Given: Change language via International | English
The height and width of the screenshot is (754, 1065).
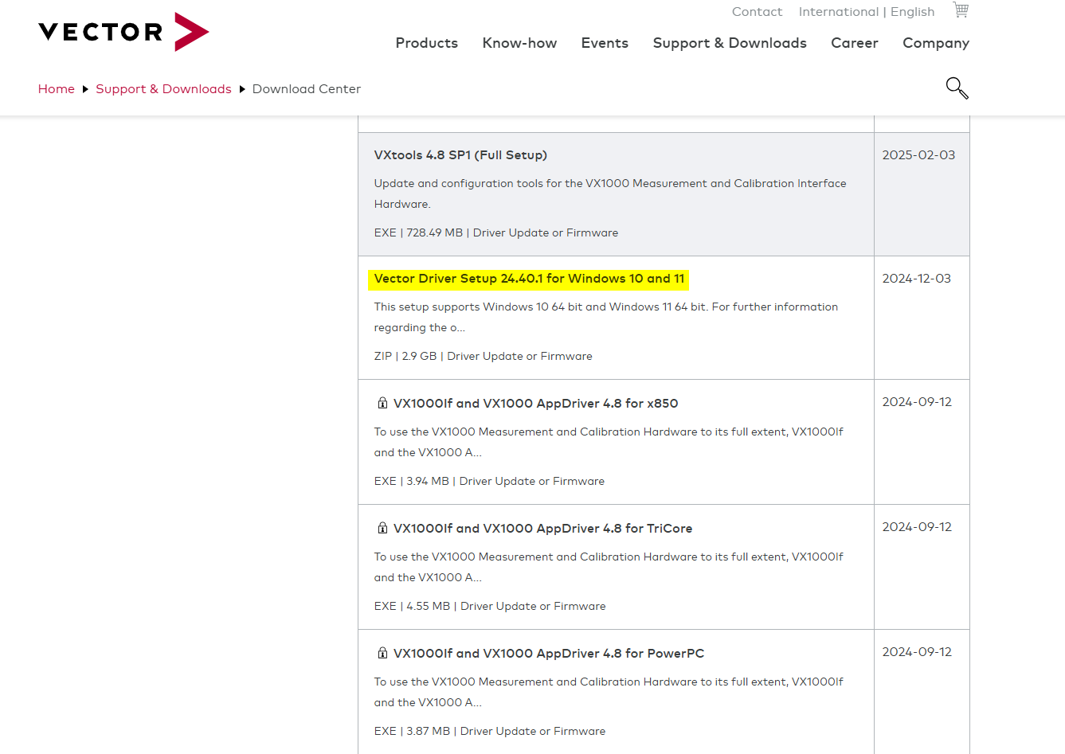Looking at the screenshot, I should (x=867, y=12).
